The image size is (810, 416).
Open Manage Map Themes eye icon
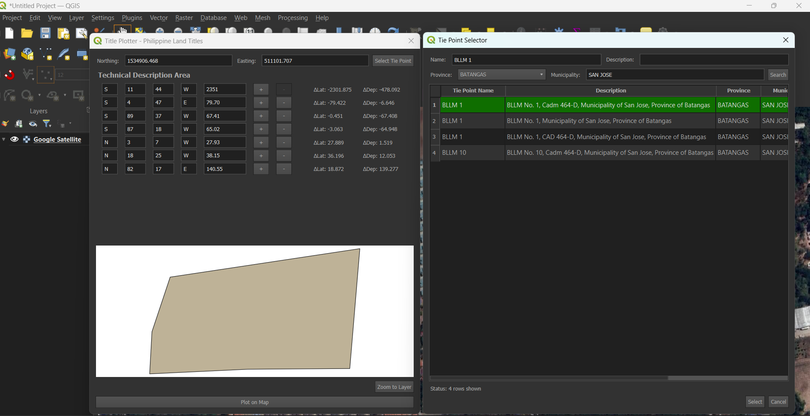click(x=33, y=124)
